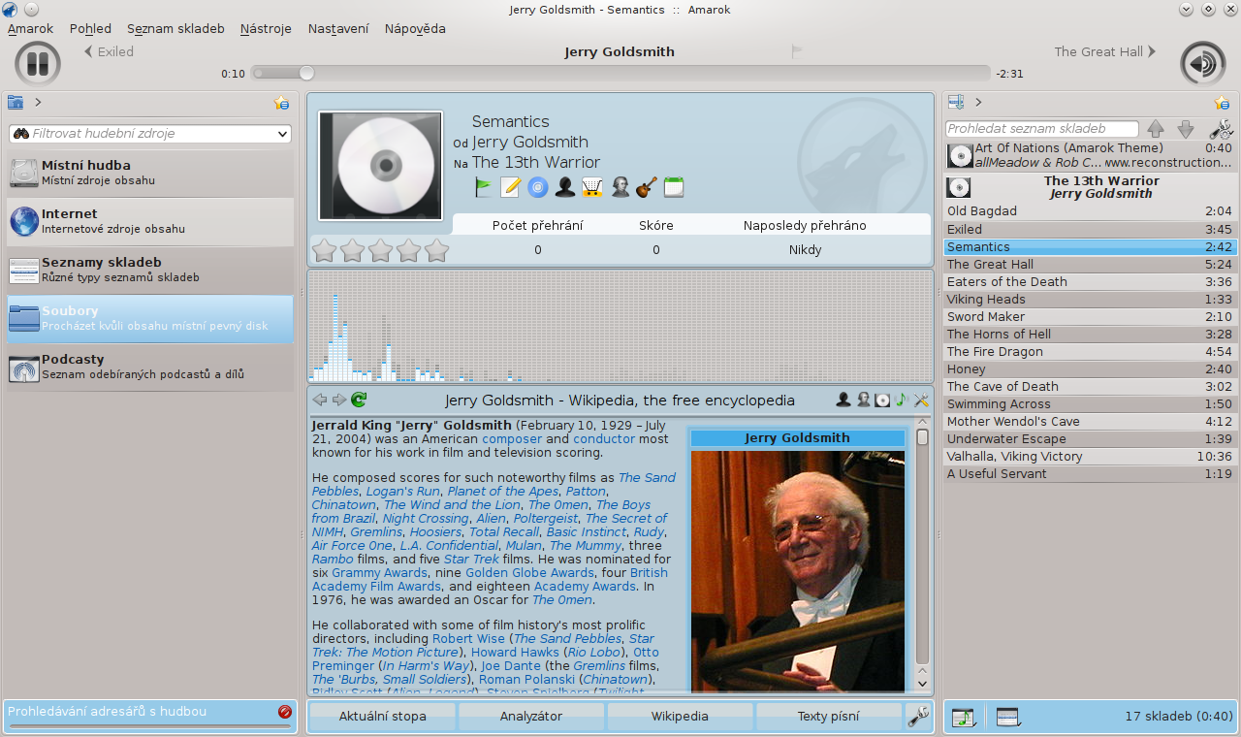This screenshot has width=1241, height=737.
Task: Open Seznamy skladeb category
Action: (150, 271)
